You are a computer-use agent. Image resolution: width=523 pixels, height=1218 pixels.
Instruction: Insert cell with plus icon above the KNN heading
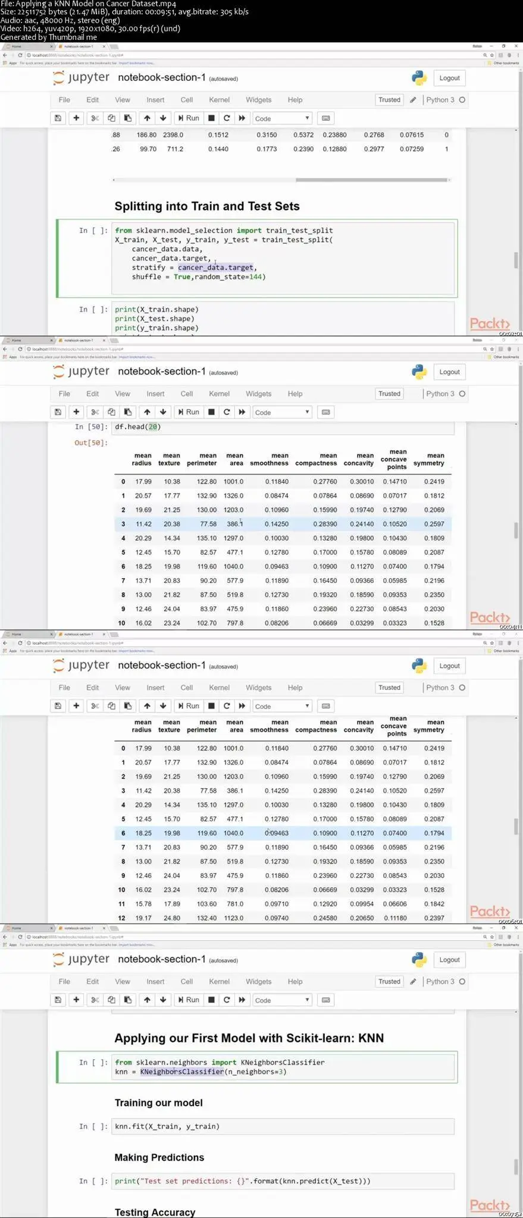tap(76, 1000)
